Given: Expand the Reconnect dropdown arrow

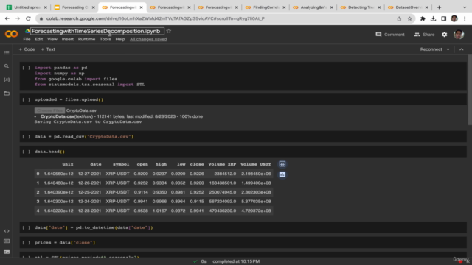Looking at the screenshot, I should click(x=448, y=49).
